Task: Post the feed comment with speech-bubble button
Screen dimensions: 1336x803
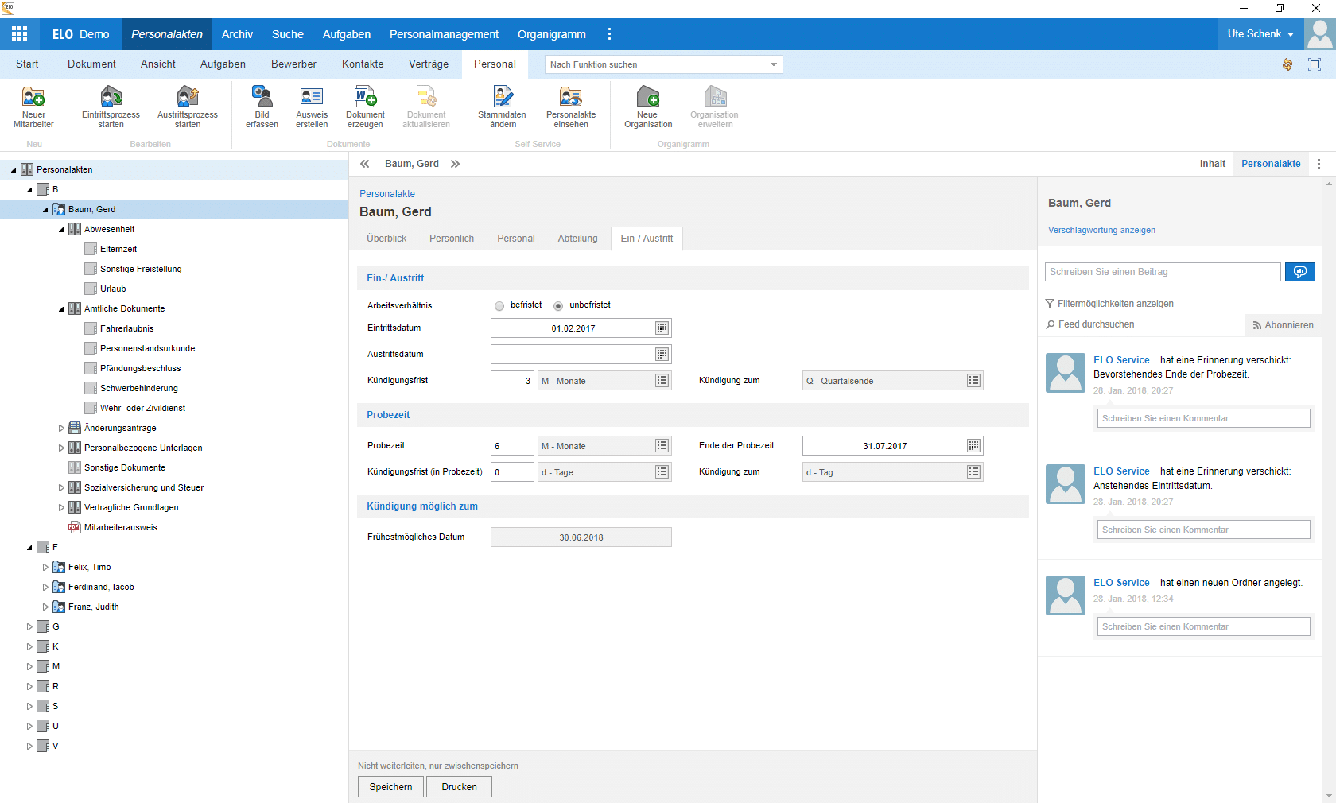Action: coord(1300,272)
